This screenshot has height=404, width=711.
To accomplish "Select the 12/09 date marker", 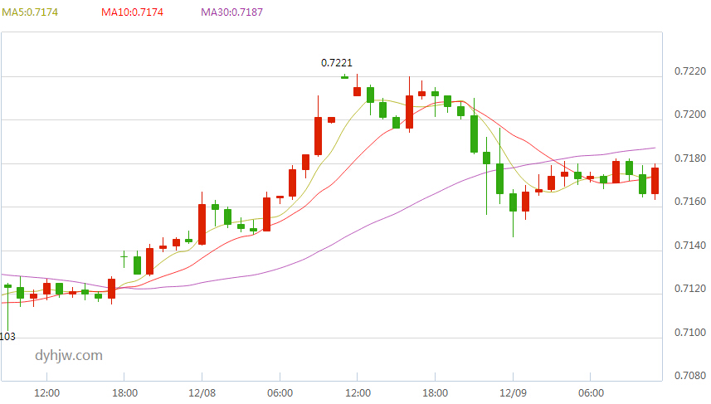I will pyautogui.click(x=513, y=392).
